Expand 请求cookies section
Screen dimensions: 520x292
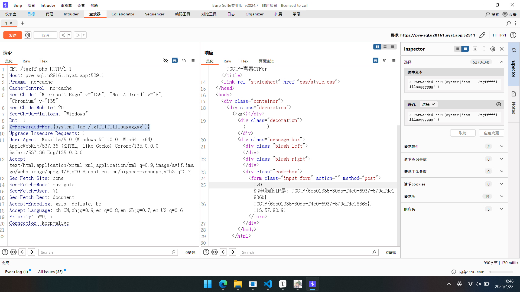pos(454,184)
